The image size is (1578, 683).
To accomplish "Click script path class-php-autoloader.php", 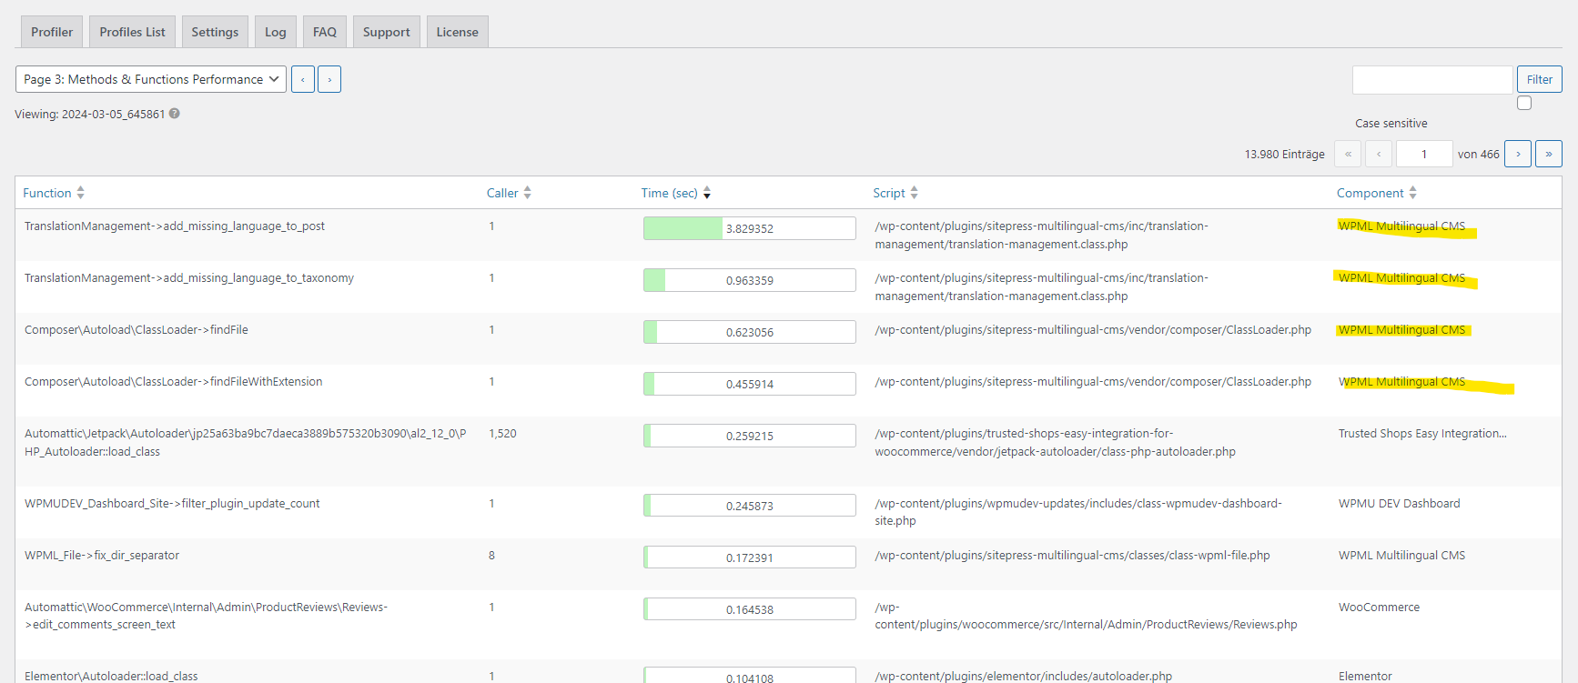I will 1055,442.
